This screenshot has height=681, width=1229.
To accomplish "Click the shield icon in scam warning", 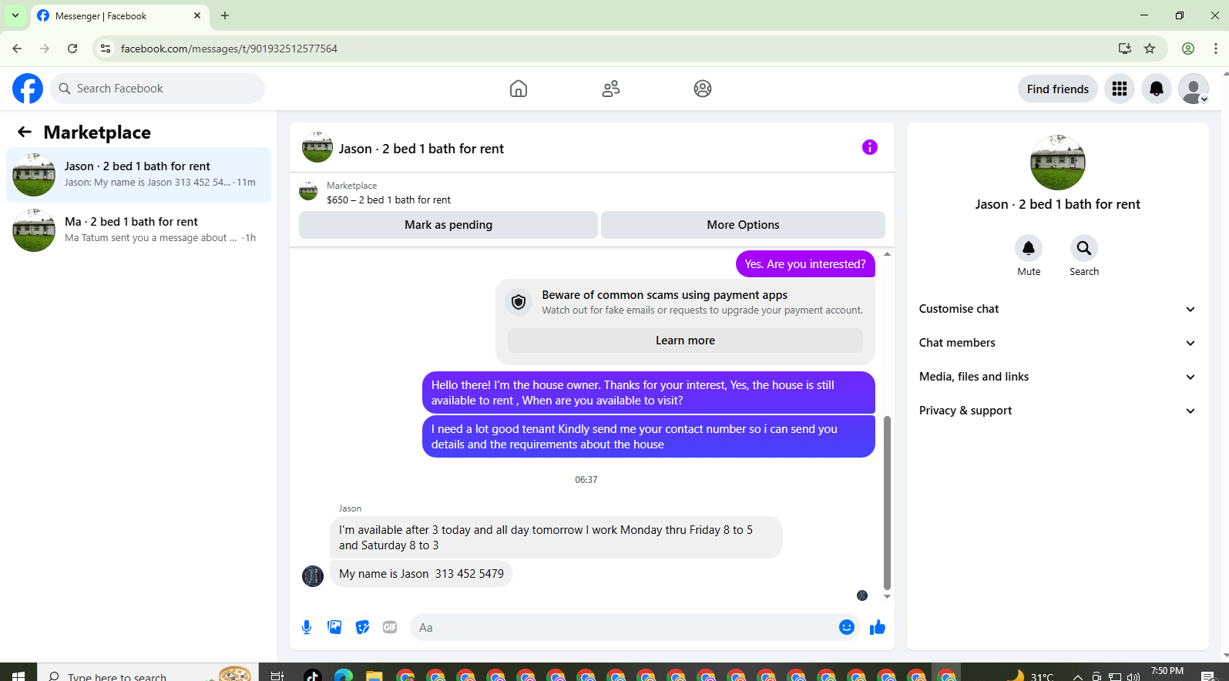I will pyautogui.click(x=519, y=302).
